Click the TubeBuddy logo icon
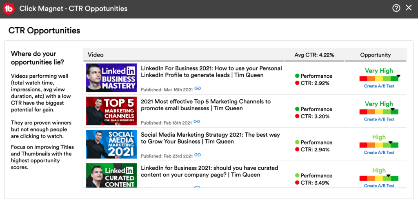The width and height of the screenshot is (418, 201). click(x=9, y=9)
